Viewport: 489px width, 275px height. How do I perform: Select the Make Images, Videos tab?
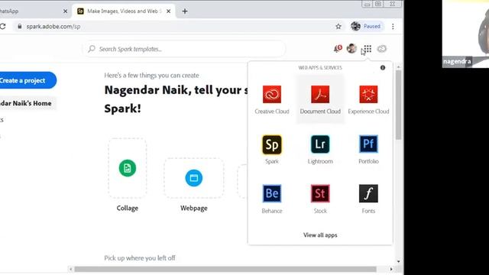click(x=124, y=11)
